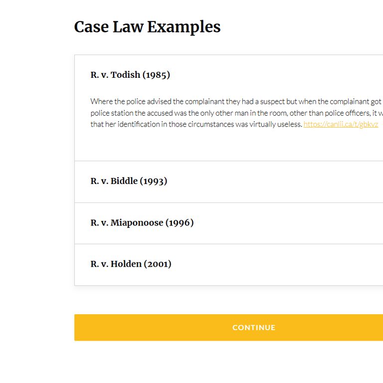Expand the R. v. Biddle (1993) case
The height and width of the screenshot is (383, 383).
pos(129,182)
